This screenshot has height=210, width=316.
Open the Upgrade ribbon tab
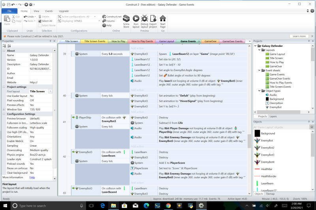64,11
